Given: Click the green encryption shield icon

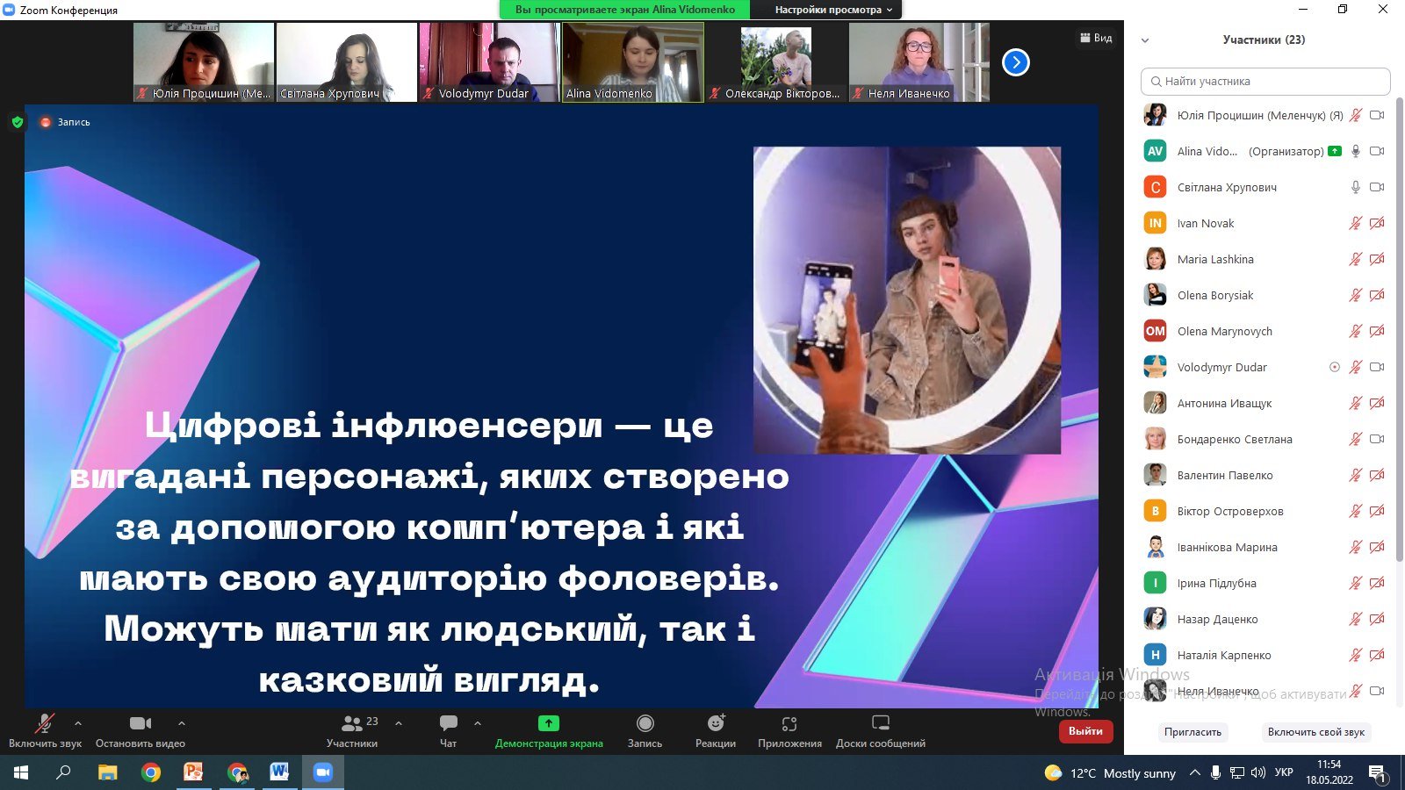Looking at the screenshot, I should coord(18,122).
